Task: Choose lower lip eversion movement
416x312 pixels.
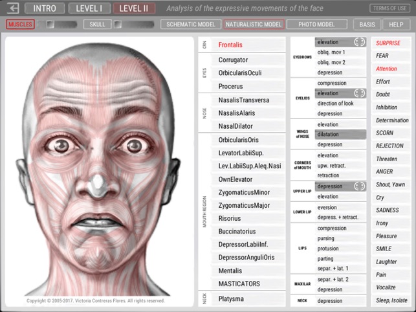Action: [341, 207]
